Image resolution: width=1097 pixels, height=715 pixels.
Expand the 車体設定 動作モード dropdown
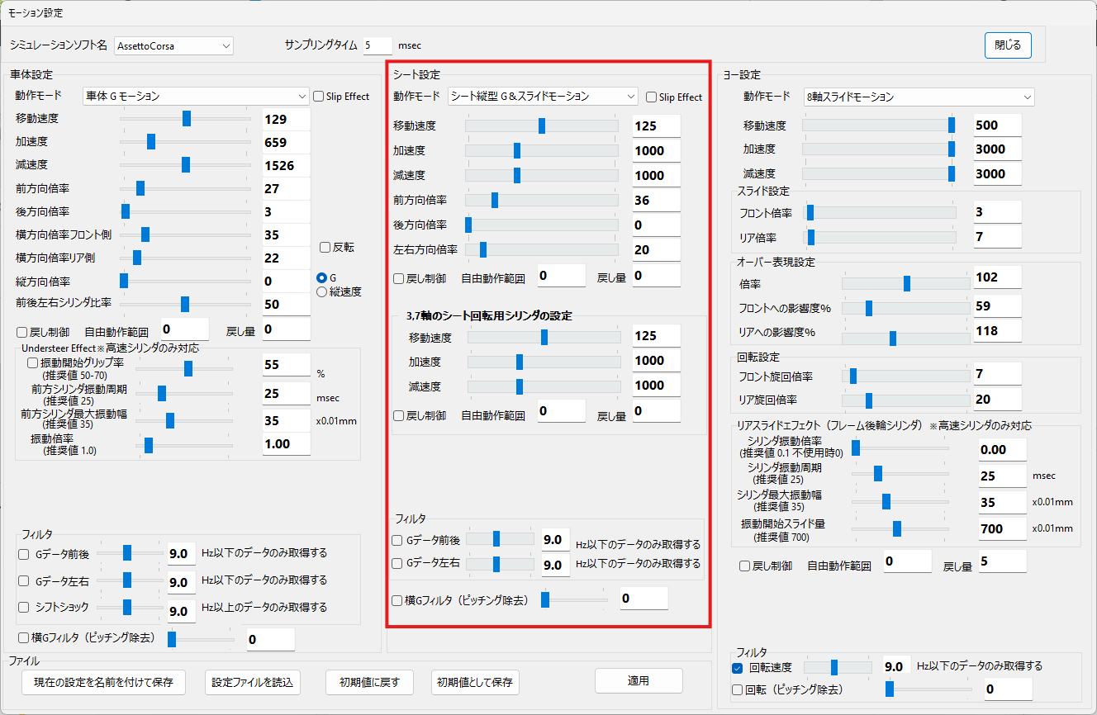click(196, 96)
